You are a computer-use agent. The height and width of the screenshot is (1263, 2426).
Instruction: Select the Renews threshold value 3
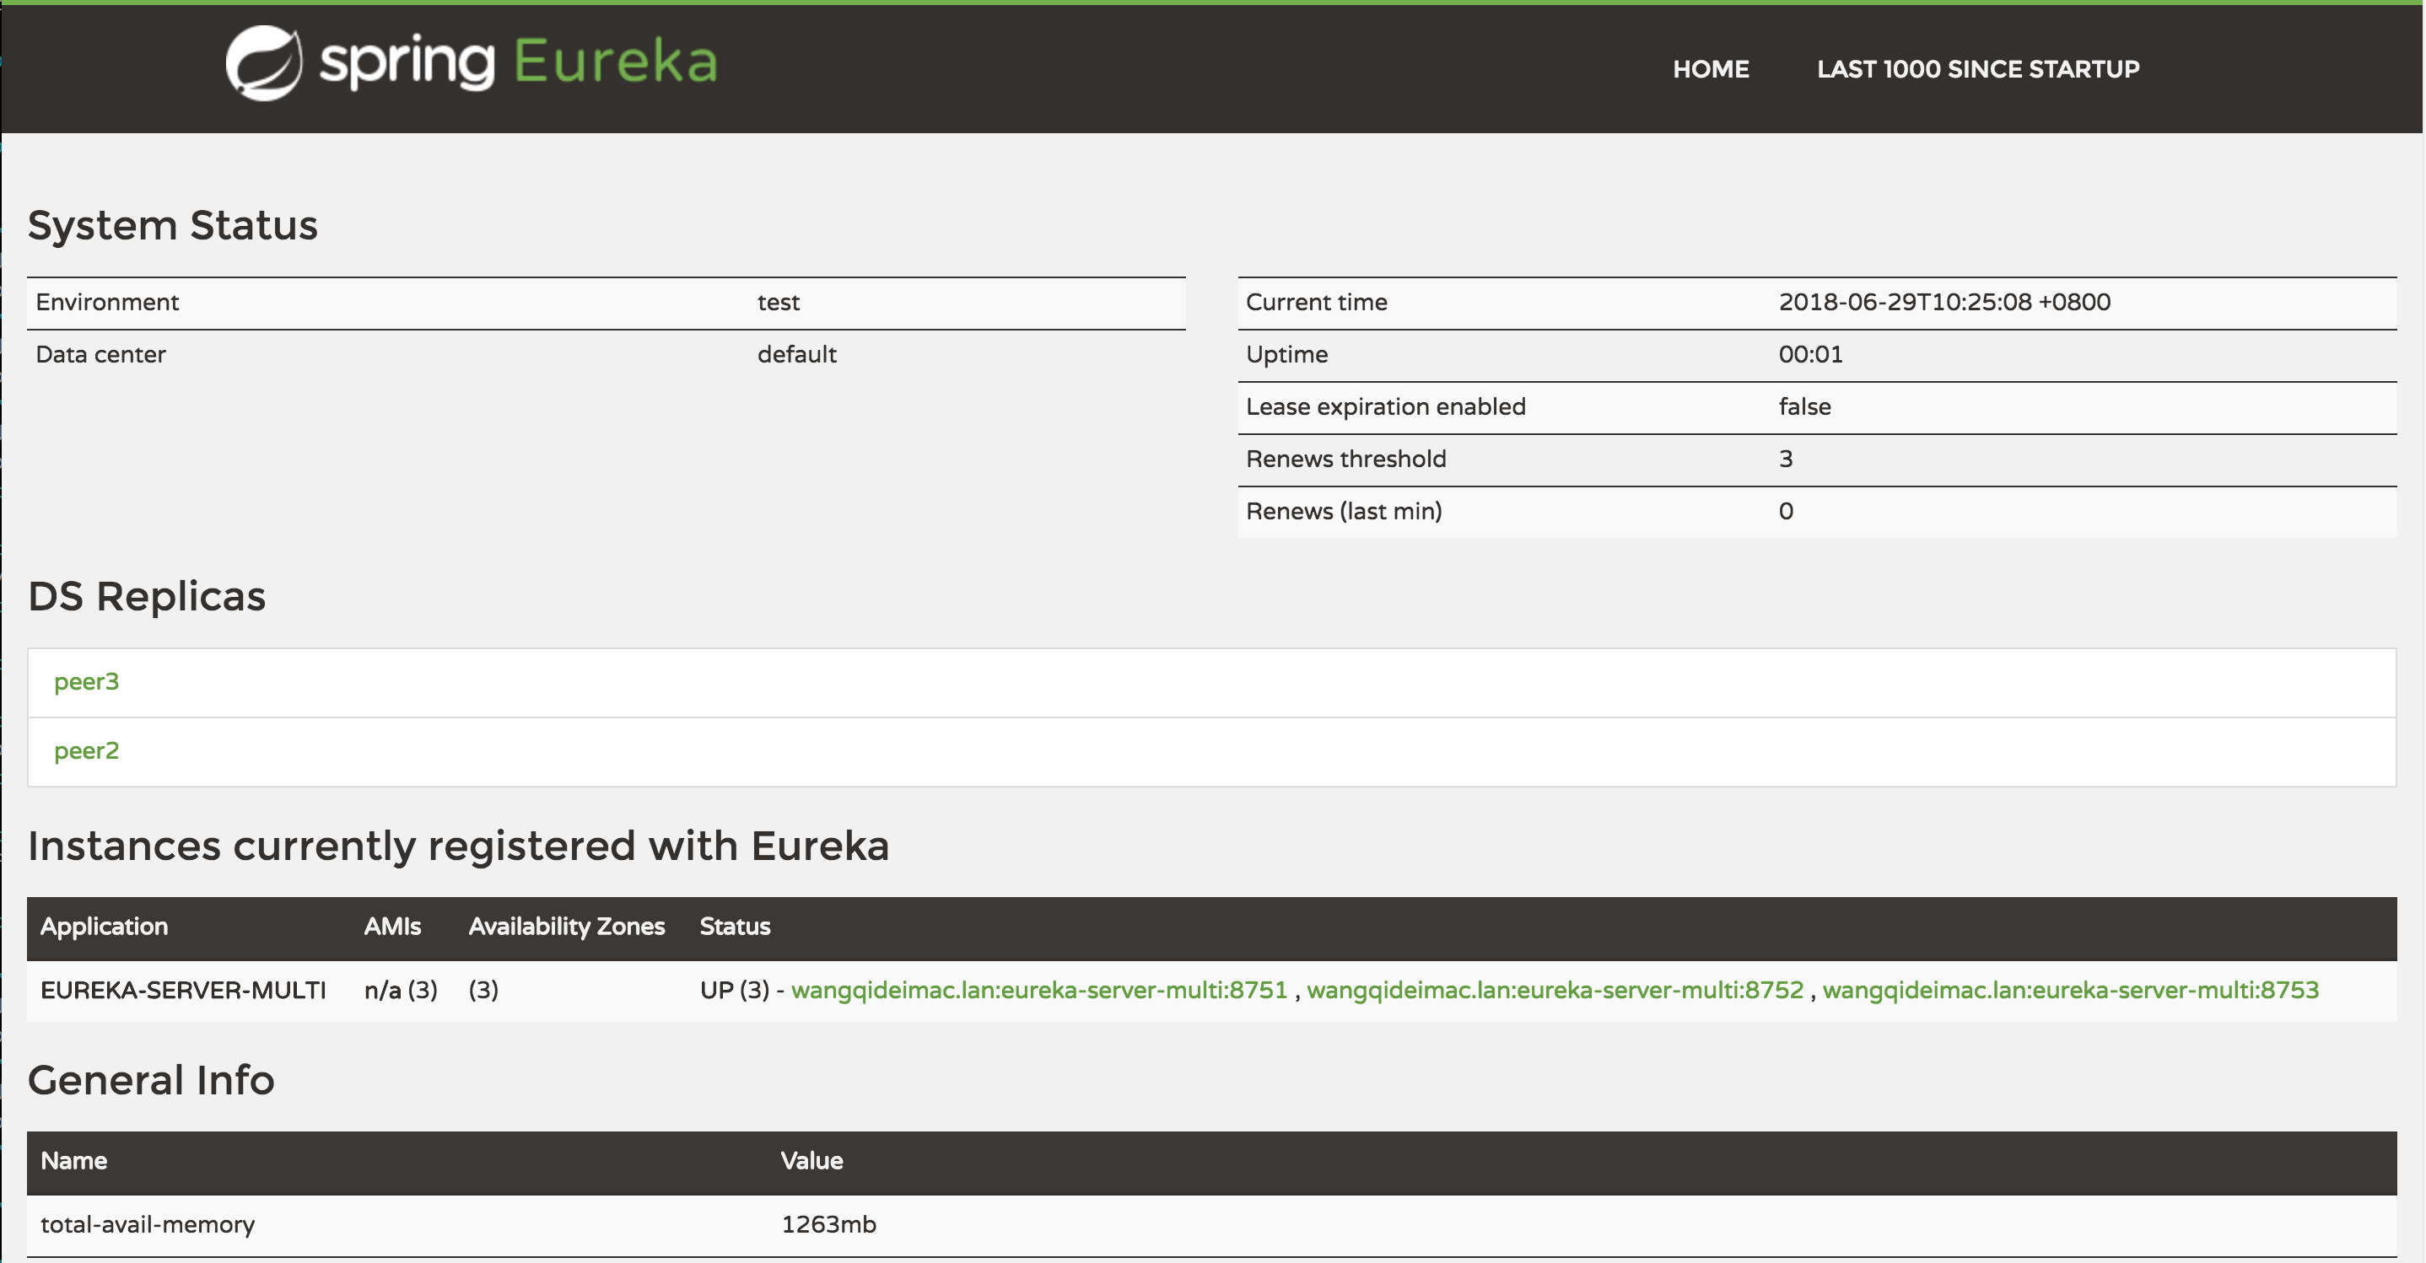[1786, 460]
